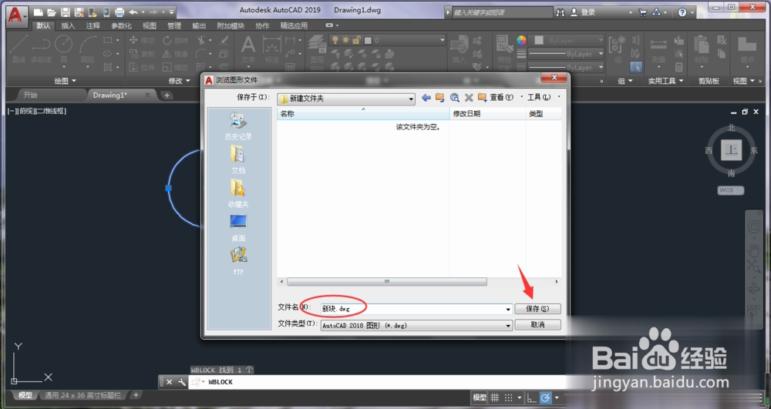Screen dimensions: 771x409
Task: Create new folder icon in dialog toolbar
Action: [483, 98]
